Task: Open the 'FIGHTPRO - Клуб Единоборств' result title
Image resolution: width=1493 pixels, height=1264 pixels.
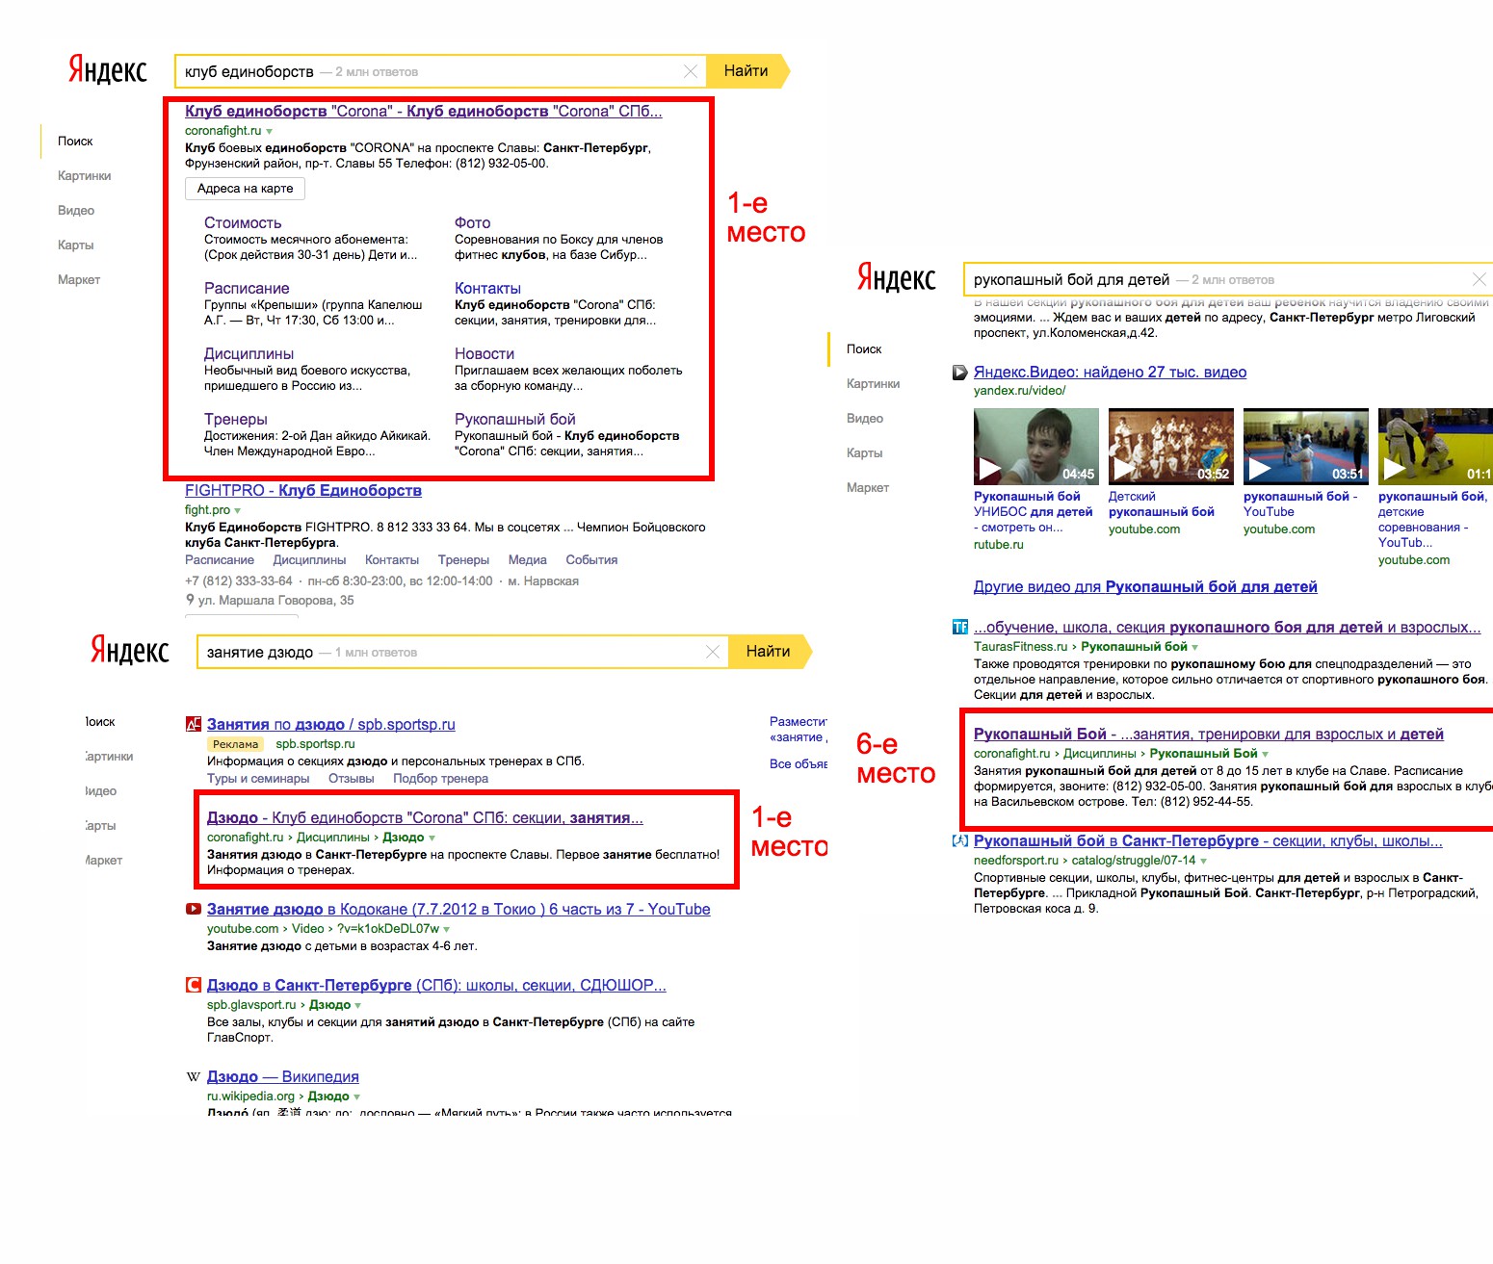Action: pyautogui.click(x=303, y=491)
